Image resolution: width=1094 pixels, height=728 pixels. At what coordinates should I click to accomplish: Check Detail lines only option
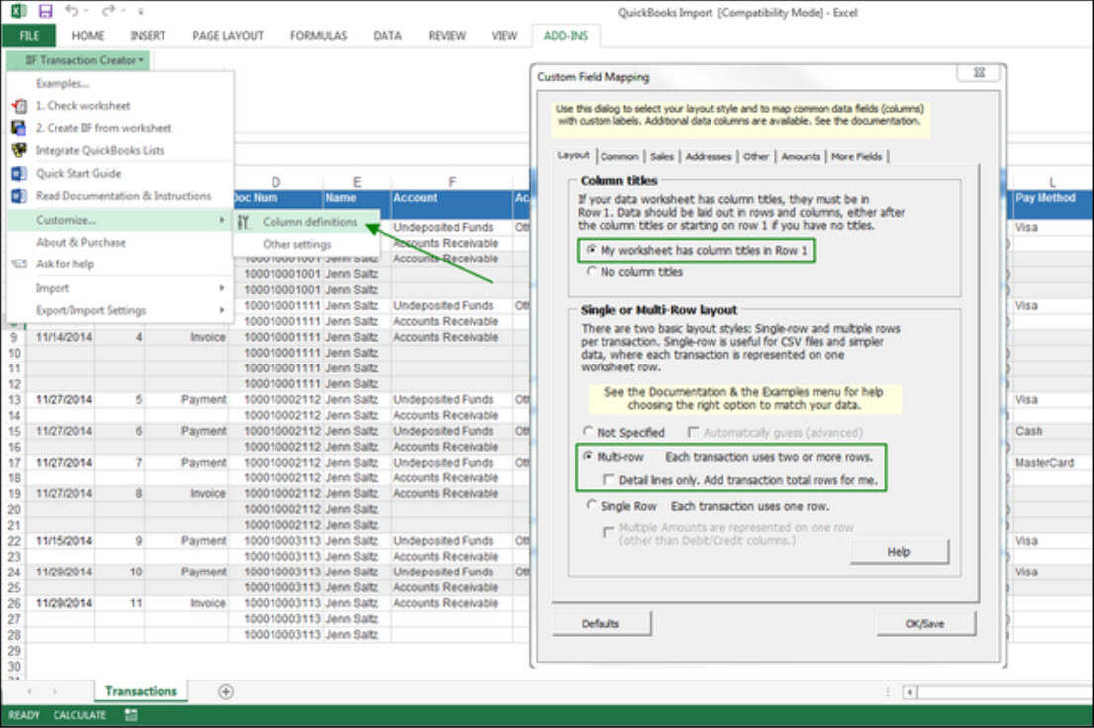click(x=609, y=479)
